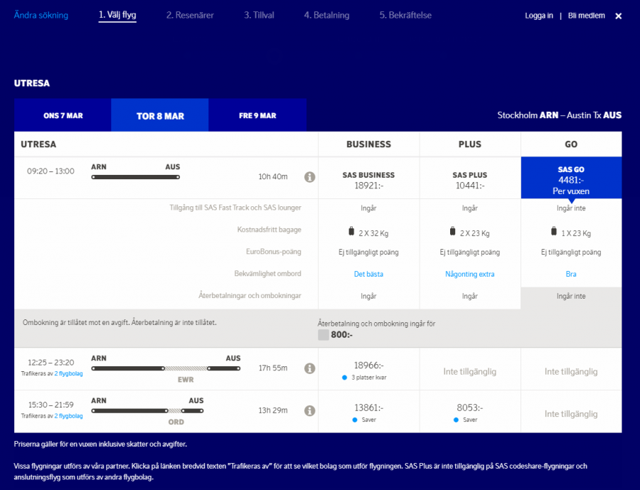Choose SAS Business fare 18921:-

click(368, 180)
